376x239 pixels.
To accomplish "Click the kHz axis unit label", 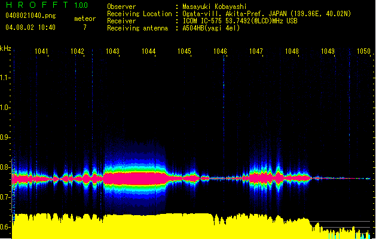I will click(x=5, y=48).
